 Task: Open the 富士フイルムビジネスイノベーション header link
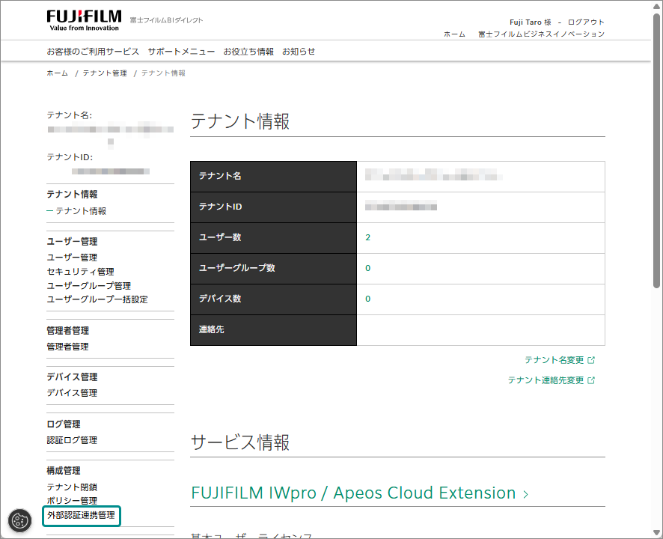click(x=541, y=34)
